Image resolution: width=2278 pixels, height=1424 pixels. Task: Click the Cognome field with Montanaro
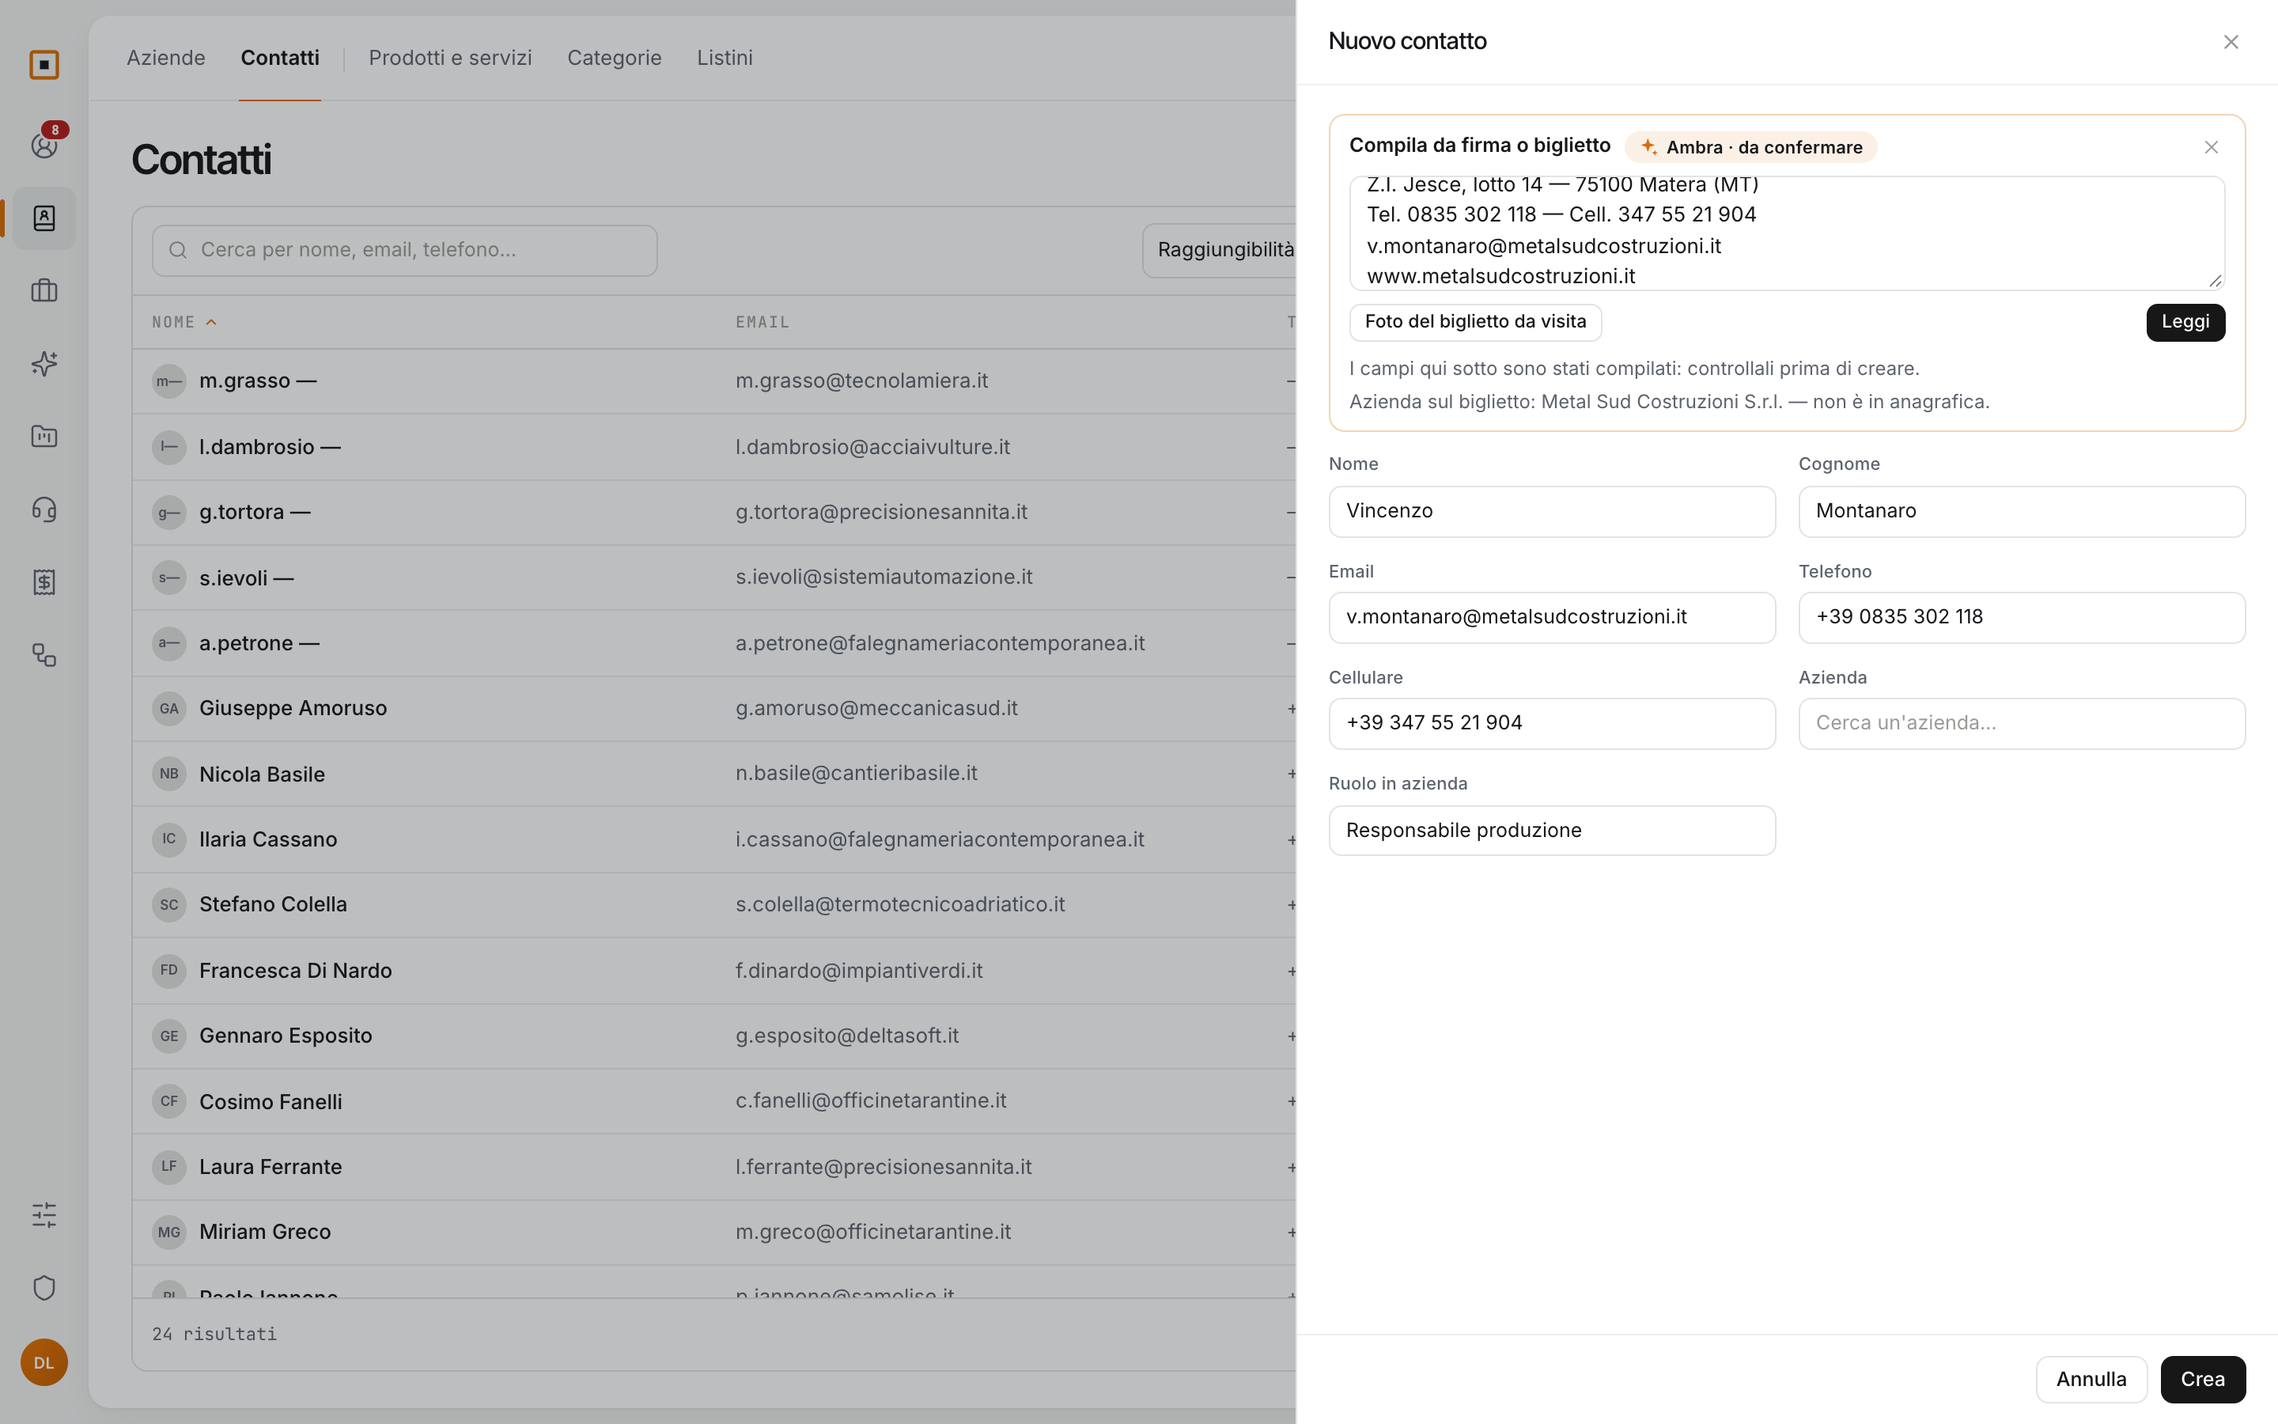coord(2021,511)
